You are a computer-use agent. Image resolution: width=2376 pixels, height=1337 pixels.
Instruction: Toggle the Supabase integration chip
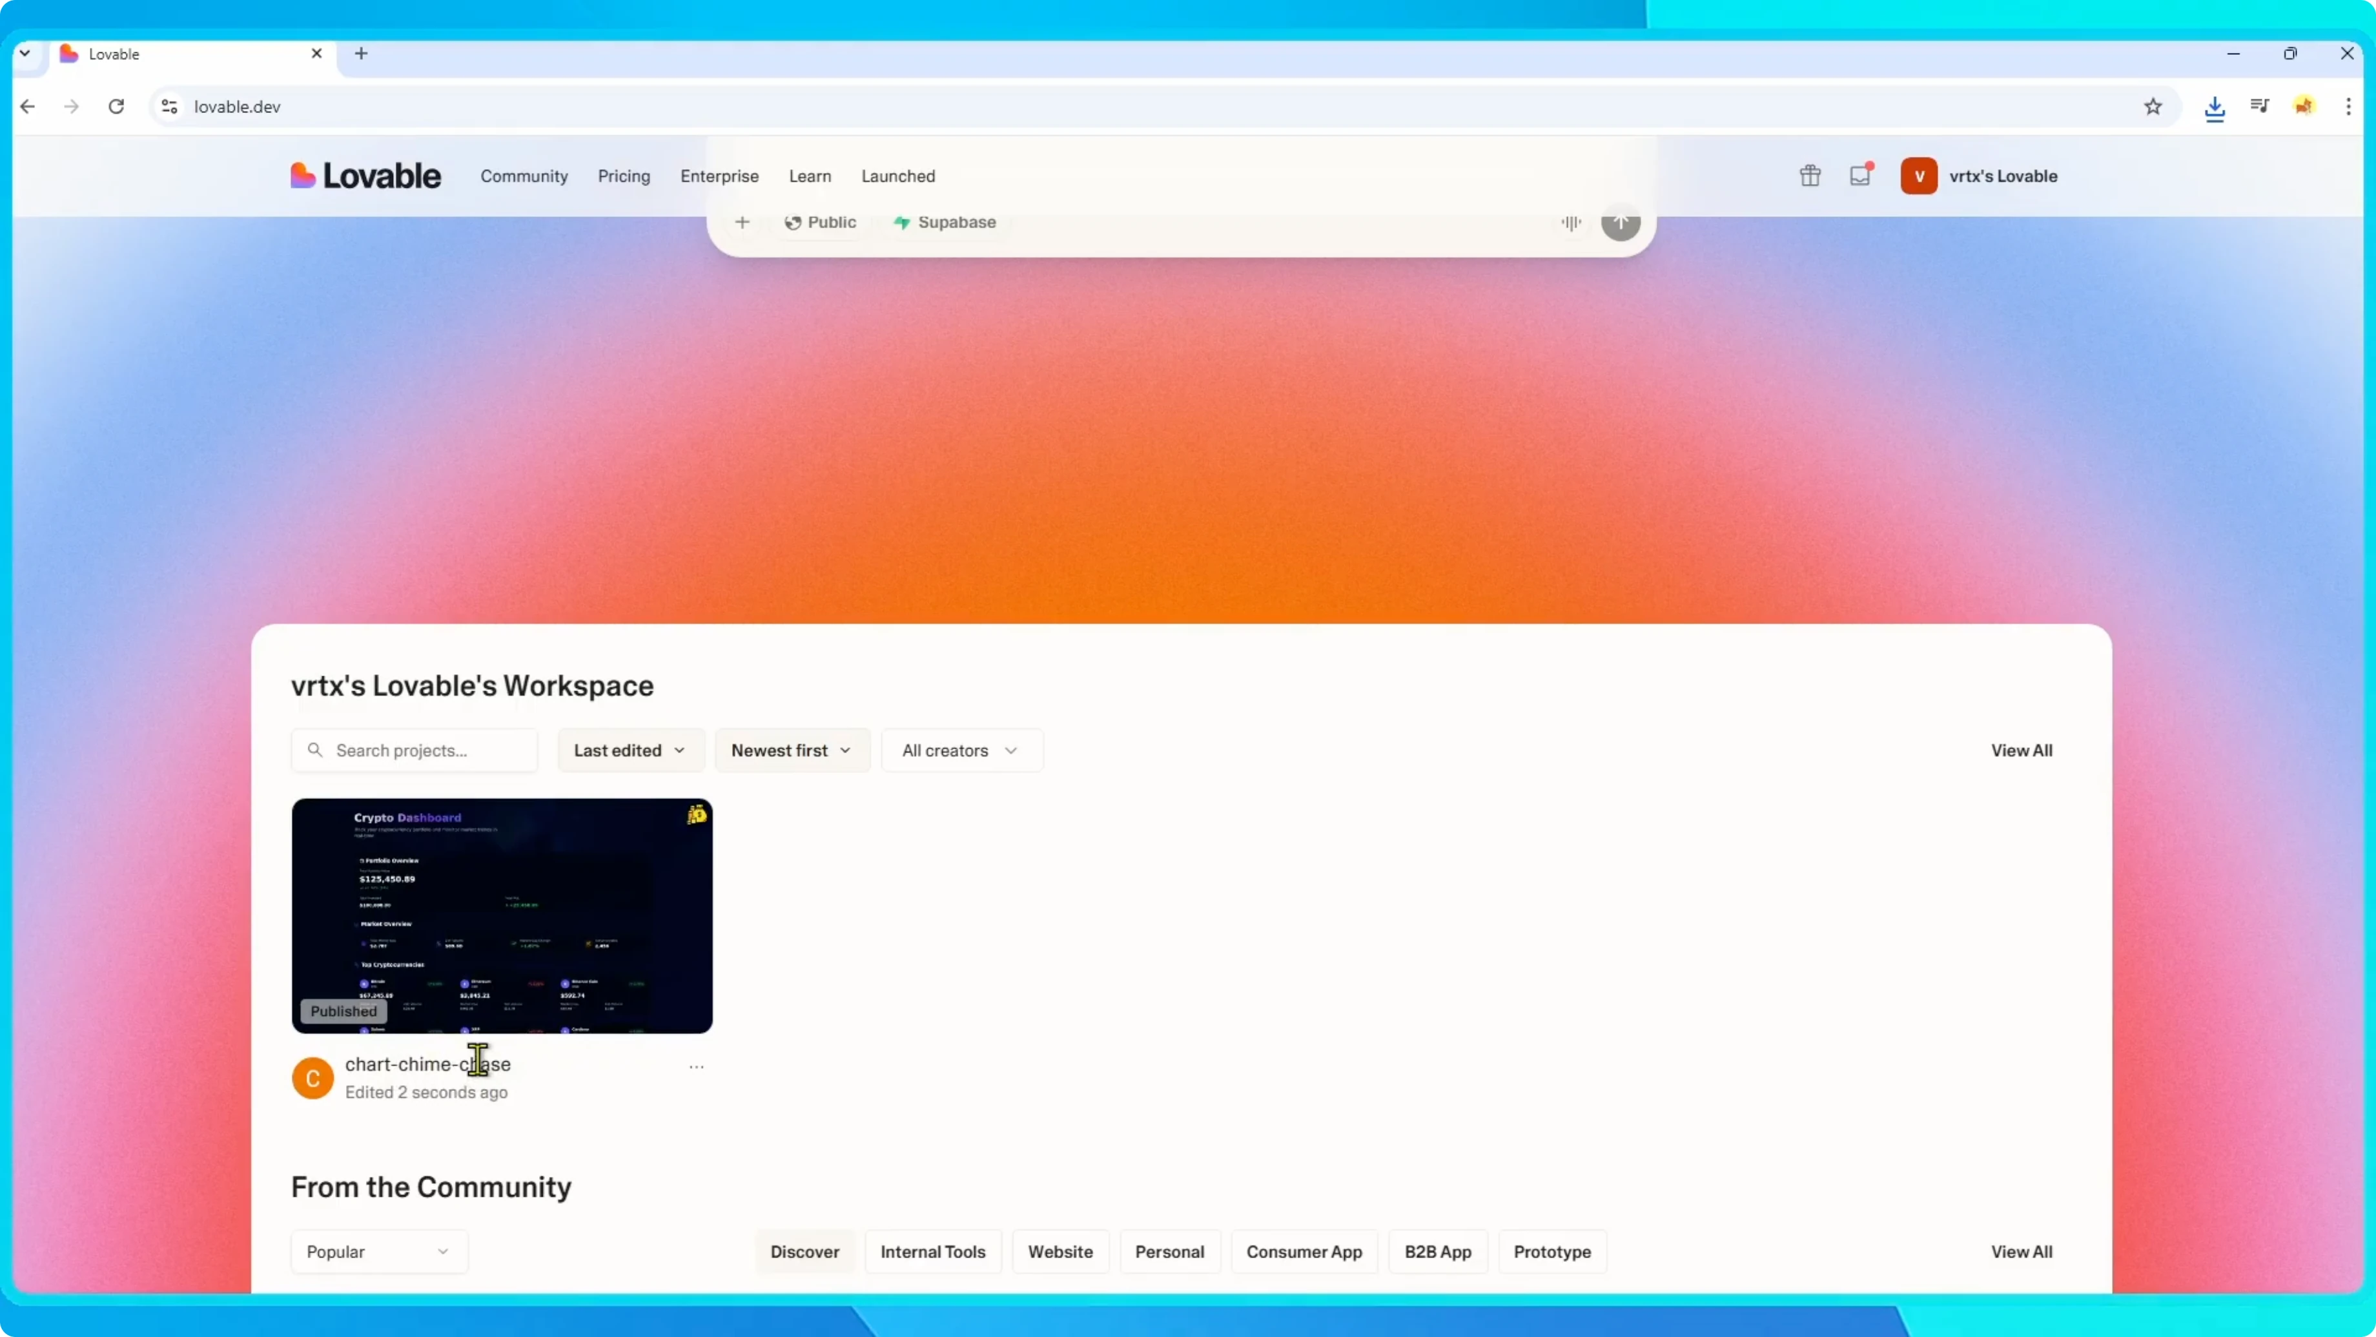[945, 222]
